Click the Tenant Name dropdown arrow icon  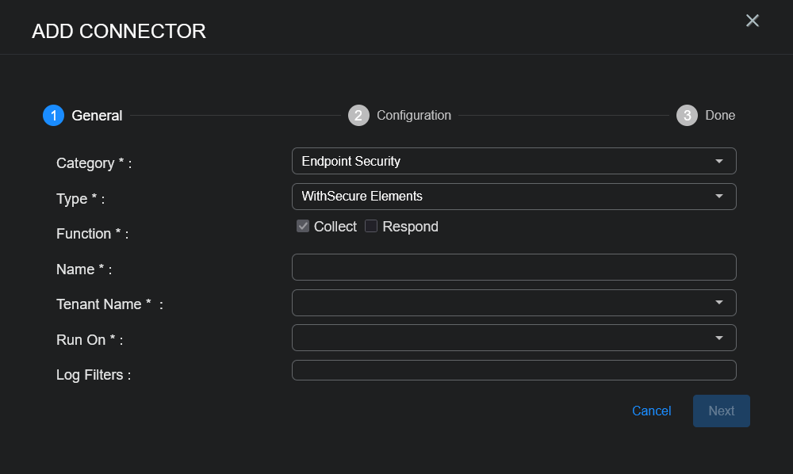pyautogui.click(x=719, y=303)
